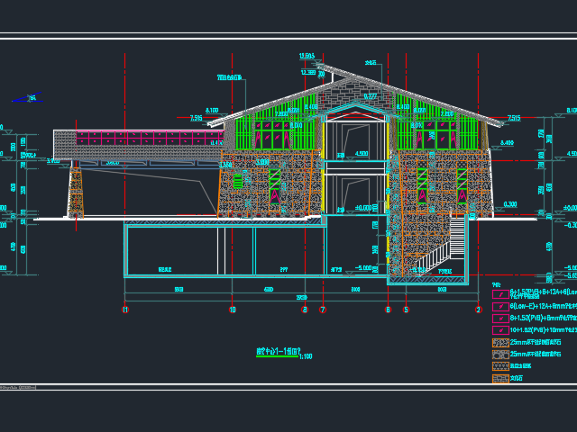Select the green-underlined section title 1-1

coord(278,352)
